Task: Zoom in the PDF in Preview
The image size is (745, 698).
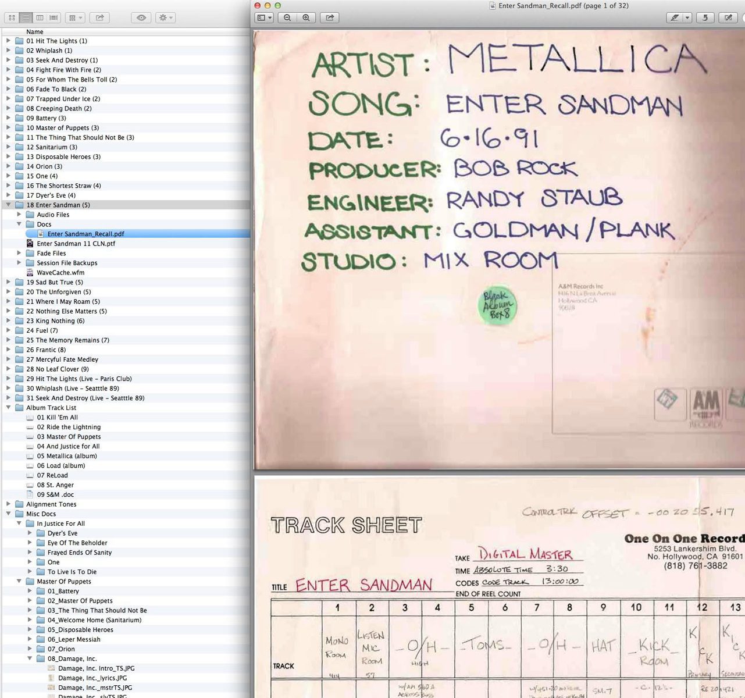Action: click(x=306, y=18)
